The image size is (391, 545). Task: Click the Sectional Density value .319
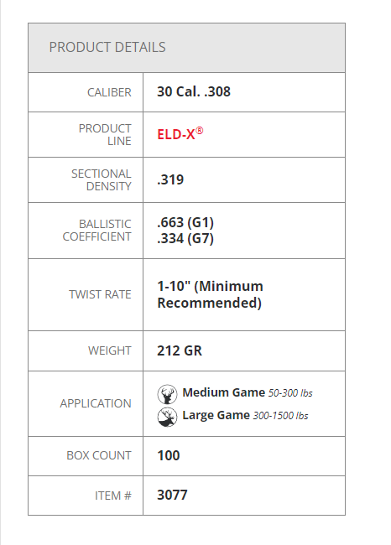pos(170,179)
